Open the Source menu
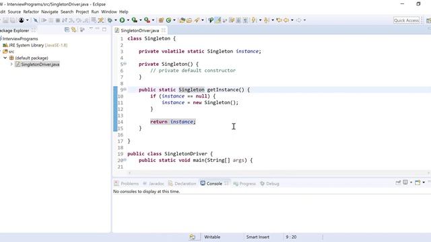The height and width of the screenshot is (242, 431). tap(14, 12)
